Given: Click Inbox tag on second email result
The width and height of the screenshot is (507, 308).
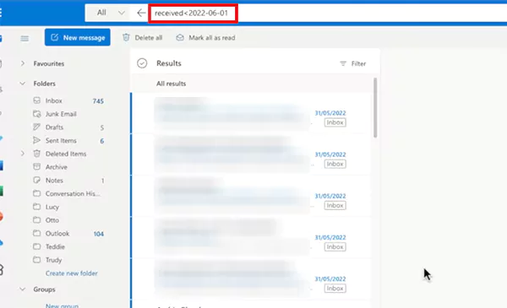Looking at the screenshot, I should [x=335, y=164].
